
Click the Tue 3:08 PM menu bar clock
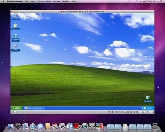point(153,1)
